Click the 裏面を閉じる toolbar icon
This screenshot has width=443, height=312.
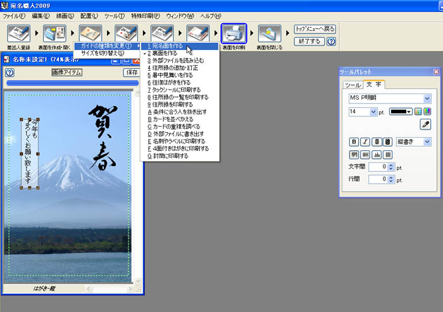point(270,33)
